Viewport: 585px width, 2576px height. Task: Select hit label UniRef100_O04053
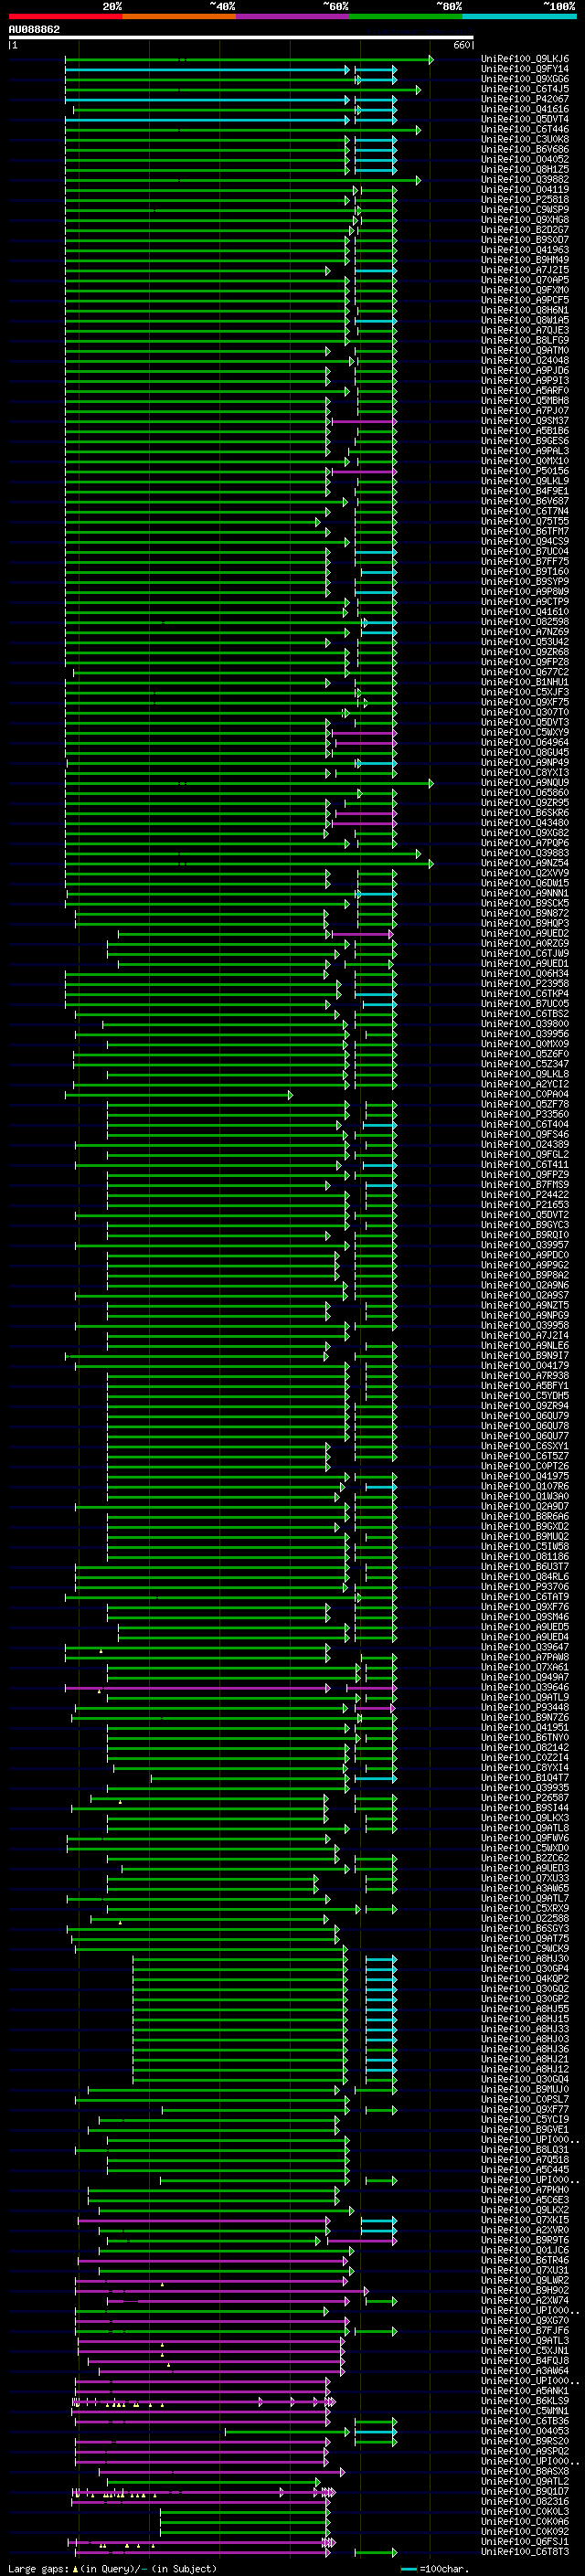(525, 2431)
